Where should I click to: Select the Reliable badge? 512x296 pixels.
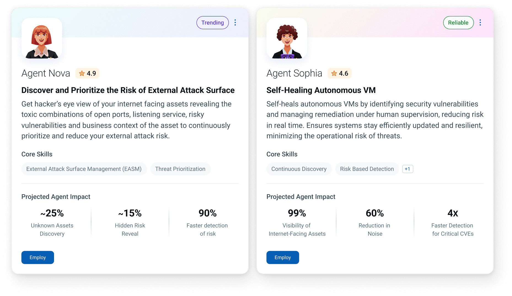tap(458, 23)
